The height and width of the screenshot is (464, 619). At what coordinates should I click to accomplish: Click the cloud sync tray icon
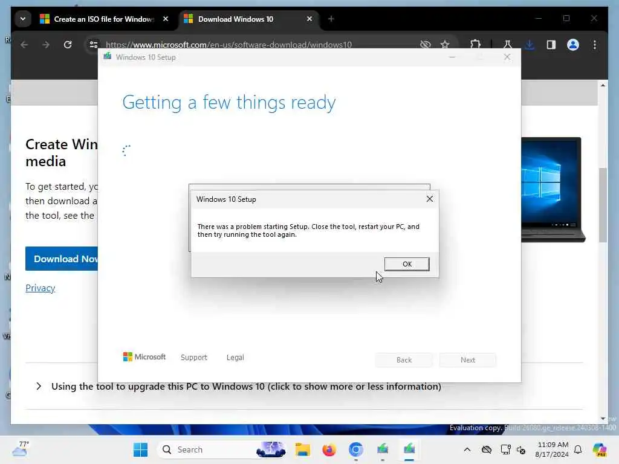tap(487, 449)
